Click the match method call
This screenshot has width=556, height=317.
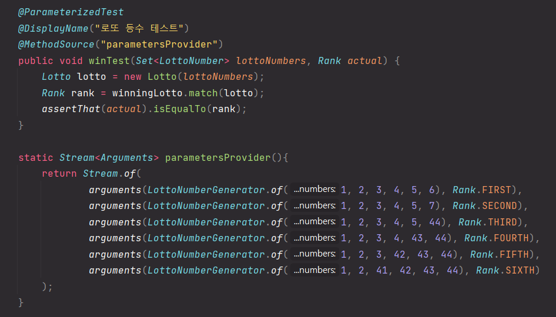click(203, 93)
